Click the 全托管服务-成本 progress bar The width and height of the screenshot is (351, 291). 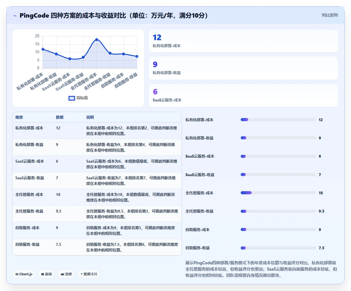coord(278,193)
